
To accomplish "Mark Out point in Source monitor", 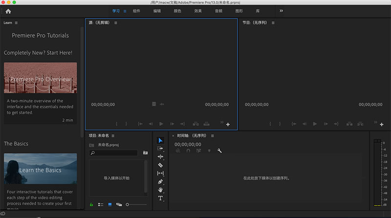I will pyautogui.click(x=126, y=124).
